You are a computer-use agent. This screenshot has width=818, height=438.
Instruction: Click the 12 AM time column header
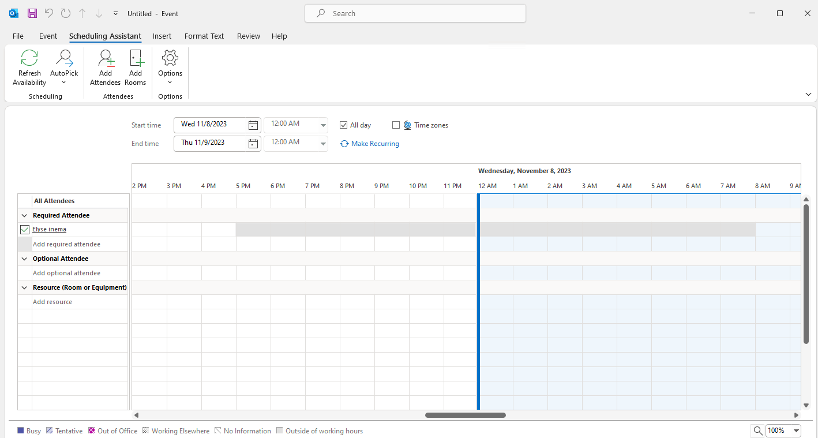pos(487,186)
